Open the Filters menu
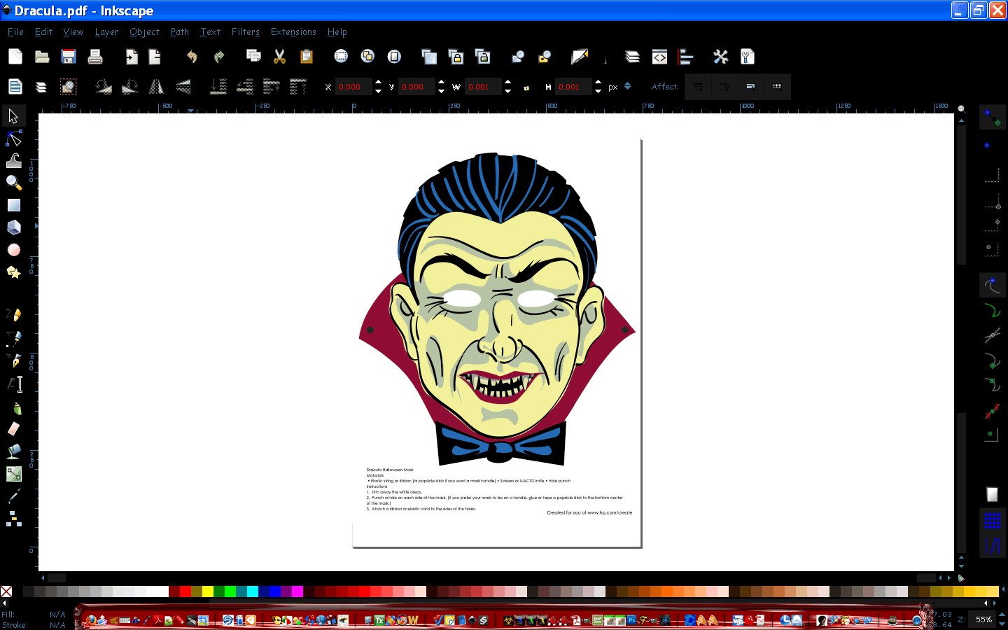The width and height of the screenshot is (1008, 630). tap(245, 31)
